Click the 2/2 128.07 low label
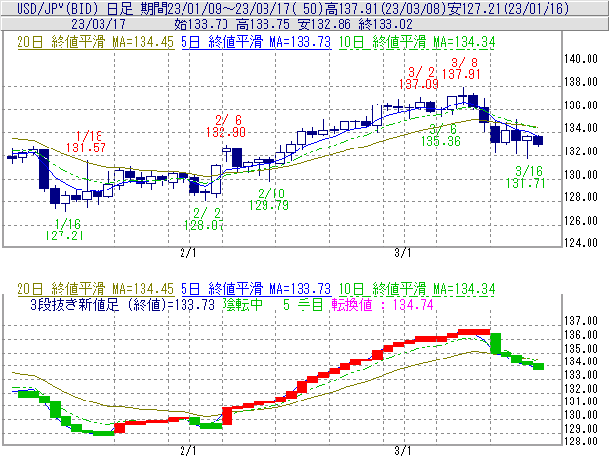609x464 pixels. tap(204, 219)
